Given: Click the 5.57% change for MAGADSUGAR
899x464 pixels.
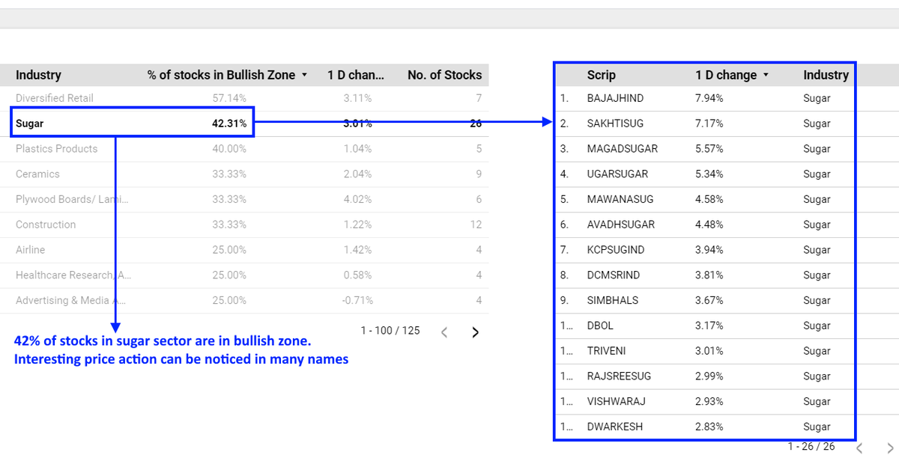Looking at the screenshot, I should pyautogui.click(x=709, y=149).
